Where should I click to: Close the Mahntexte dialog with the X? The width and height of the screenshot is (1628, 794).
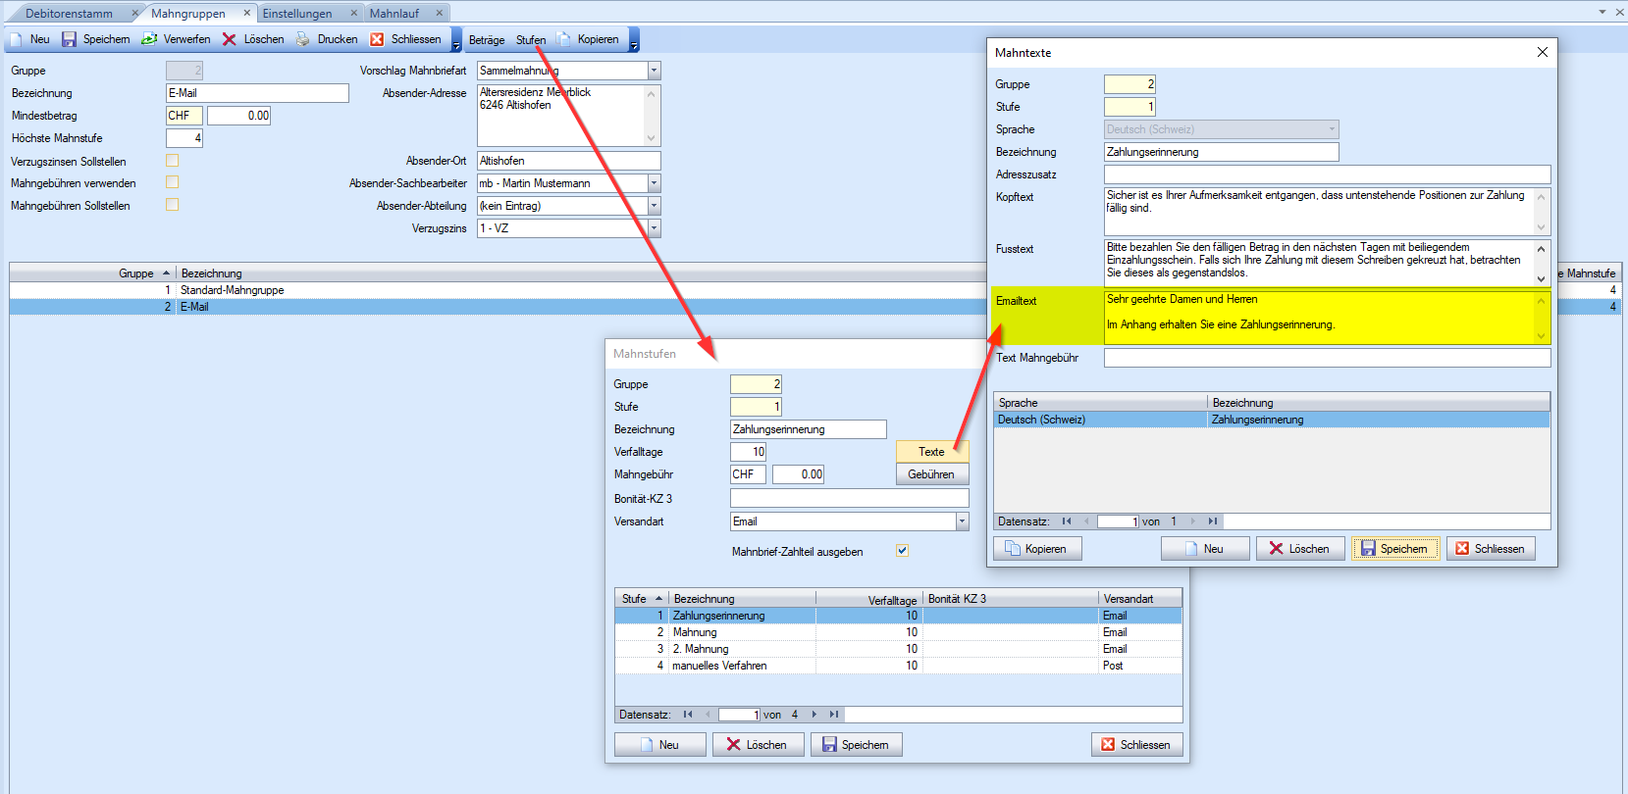[x=1543, y=52]
